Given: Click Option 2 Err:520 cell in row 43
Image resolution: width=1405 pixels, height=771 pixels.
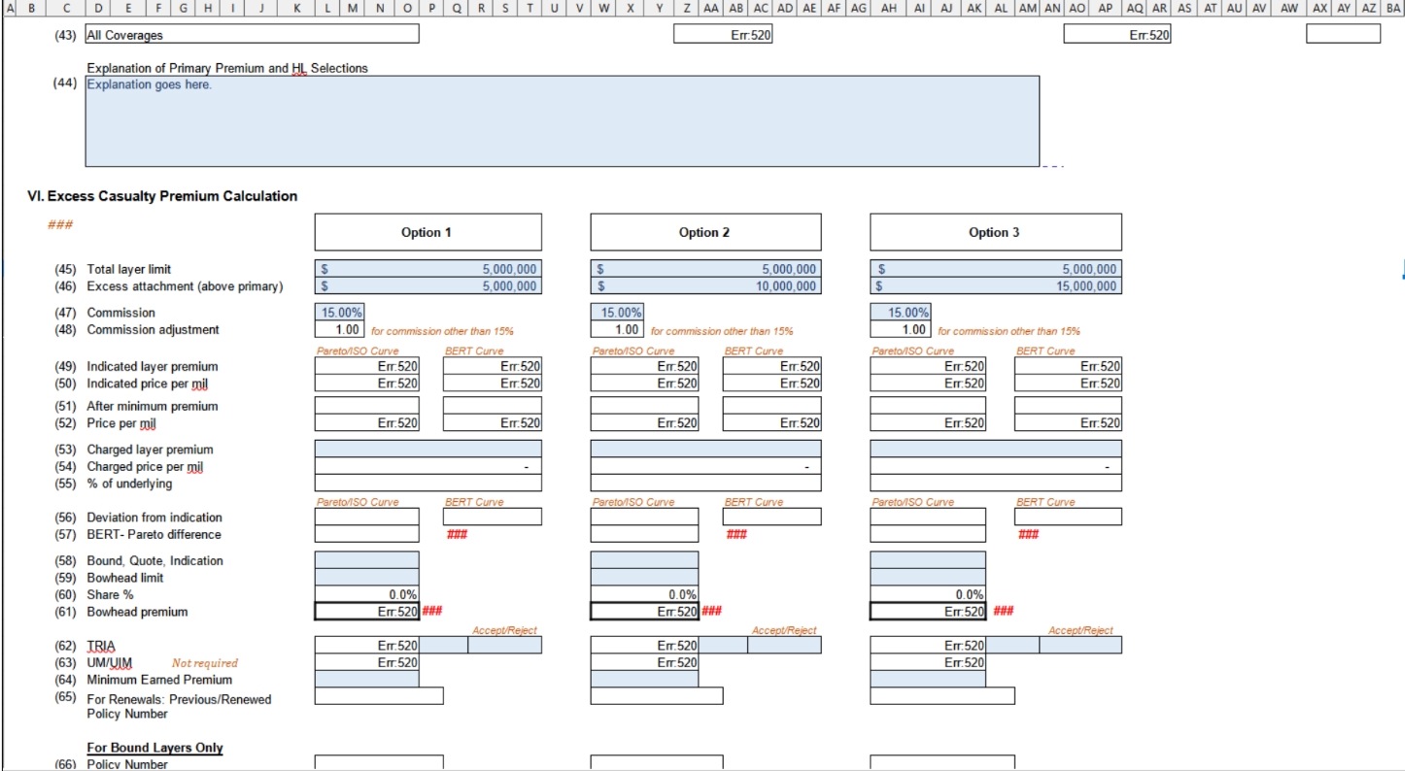Looking at the screenshot, I should (x=723, y=34).
